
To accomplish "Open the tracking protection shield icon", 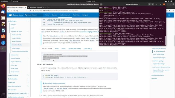I will point(31,11).
